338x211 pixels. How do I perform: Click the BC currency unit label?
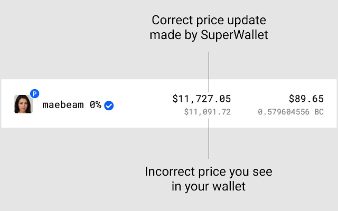point(318,112)
